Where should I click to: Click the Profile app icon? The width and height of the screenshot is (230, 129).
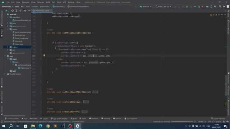click(195, 6)
